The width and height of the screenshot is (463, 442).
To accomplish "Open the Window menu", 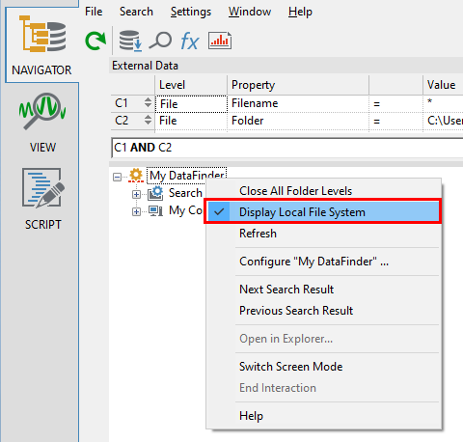I will (250, 12).
